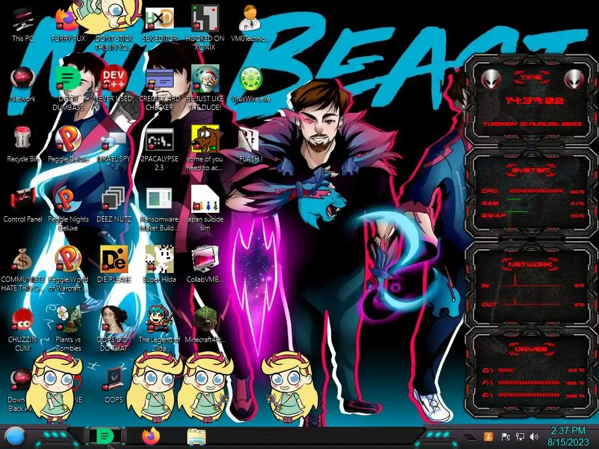Open the CREDIT CARD CHECKER shortcut
This screenshot has width=599, height=449.
pyautogui.click(x=159, y=89)
